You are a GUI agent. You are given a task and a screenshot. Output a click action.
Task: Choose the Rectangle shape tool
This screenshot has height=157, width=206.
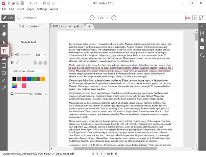[x=4, y=66]
